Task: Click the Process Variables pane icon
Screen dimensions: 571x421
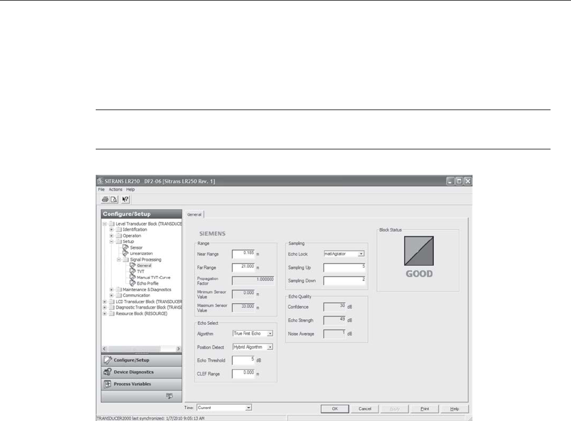Action: [x=108, y=384]
